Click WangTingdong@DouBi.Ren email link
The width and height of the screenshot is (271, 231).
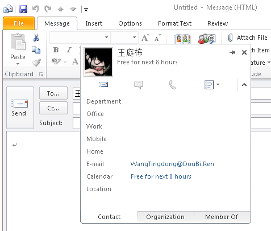tap(172, 164)
